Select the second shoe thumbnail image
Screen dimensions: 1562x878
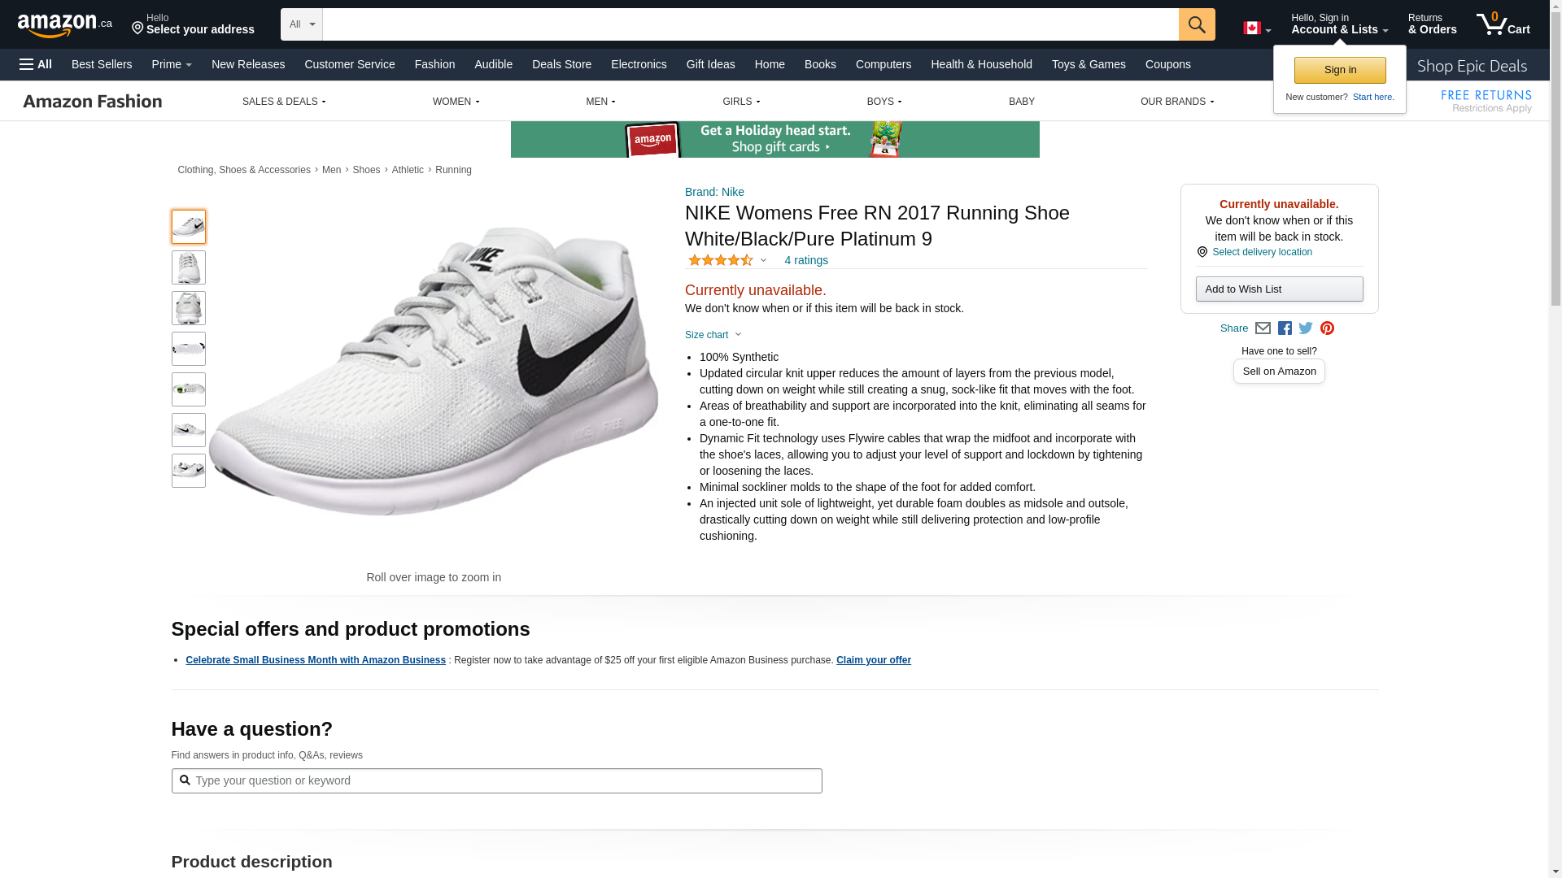click(x=189, y=267)
